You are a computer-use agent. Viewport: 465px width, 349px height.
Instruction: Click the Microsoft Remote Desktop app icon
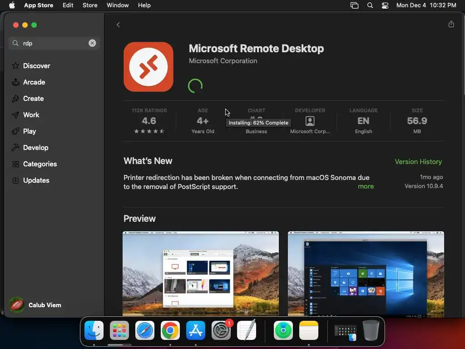point(148,67)
